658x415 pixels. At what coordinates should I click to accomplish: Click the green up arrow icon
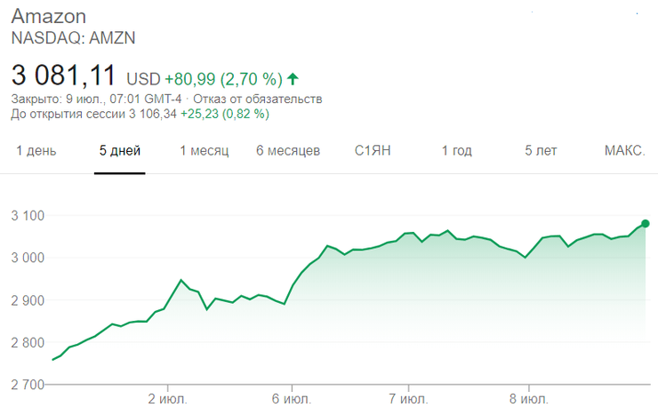(x=293, y=78)
